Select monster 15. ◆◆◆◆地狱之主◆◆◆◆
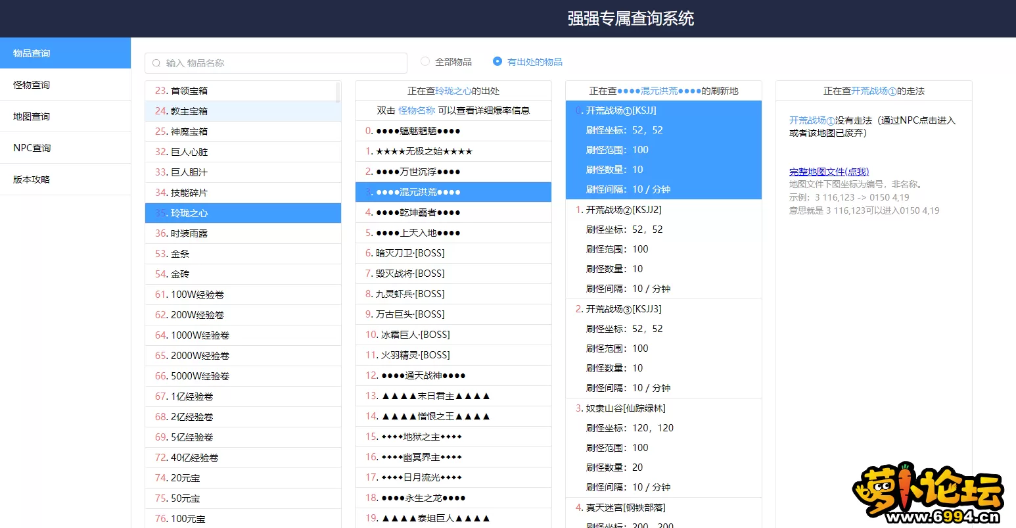 click(x=453, y=437)
